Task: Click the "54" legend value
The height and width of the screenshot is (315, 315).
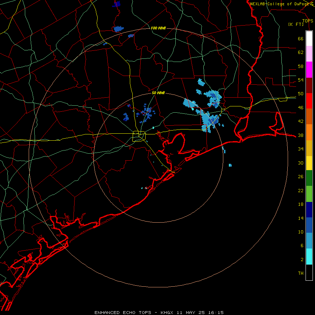Action: point(301,80)
